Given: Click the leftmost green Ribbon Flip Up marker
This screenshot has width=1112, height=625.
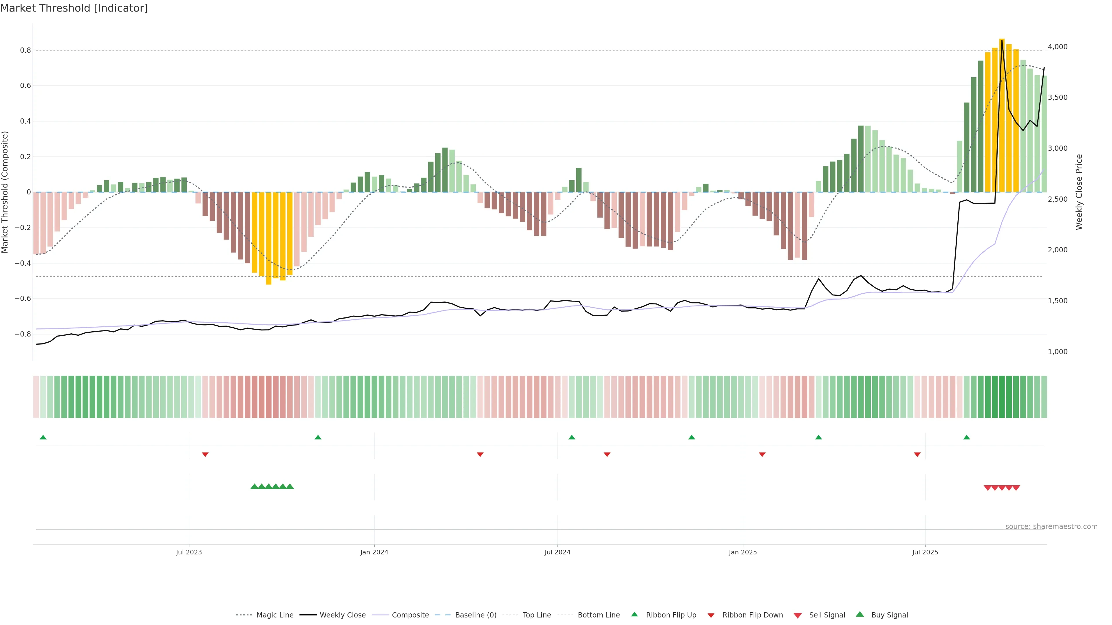Looking at the screenshot, I should (x=43, y=437).
